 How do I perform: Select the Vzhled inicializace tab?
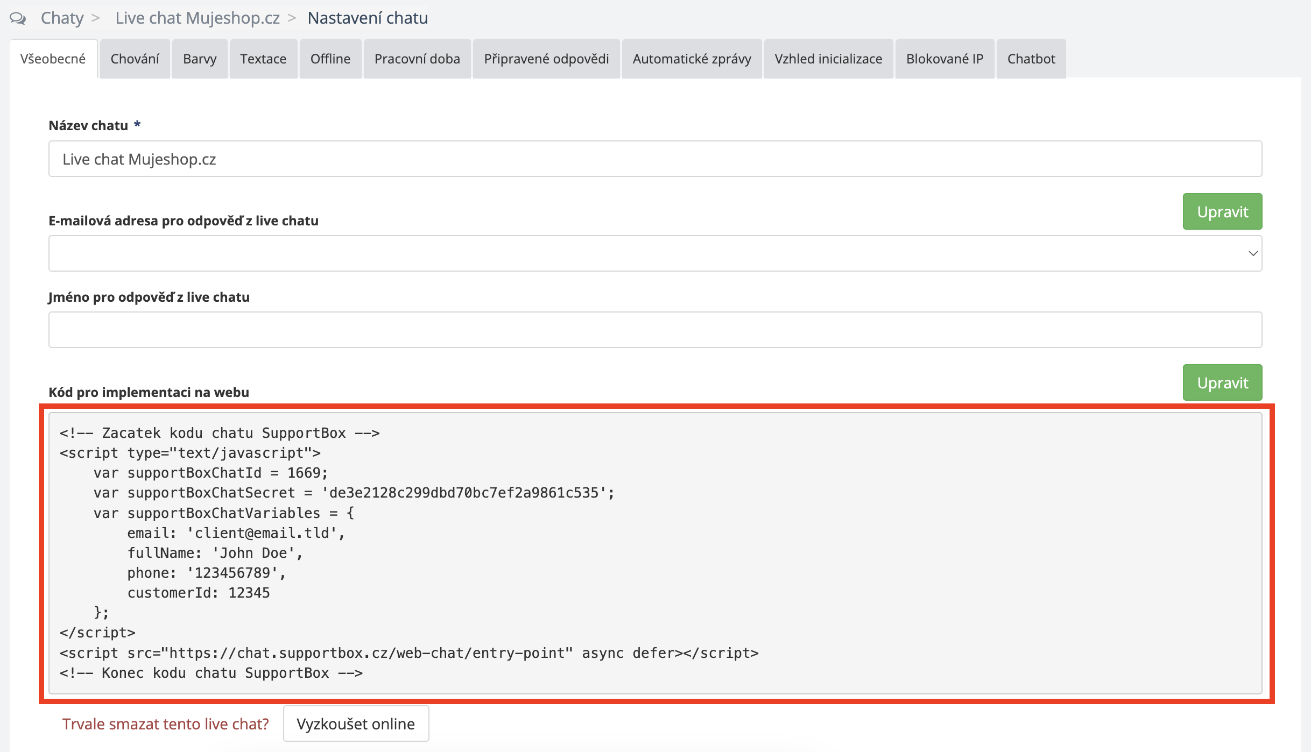828,59
